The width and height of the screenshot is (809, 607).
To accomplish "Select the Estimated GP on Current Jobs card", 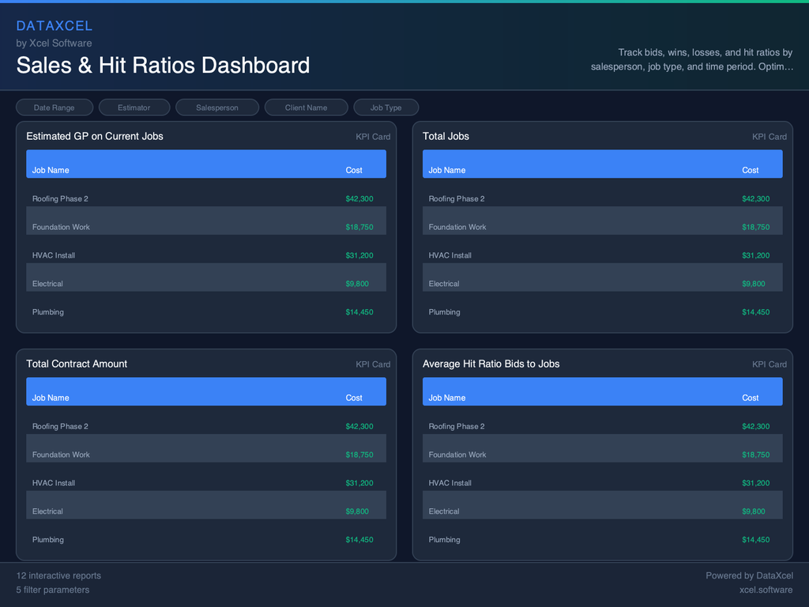I will coord(95,136).
